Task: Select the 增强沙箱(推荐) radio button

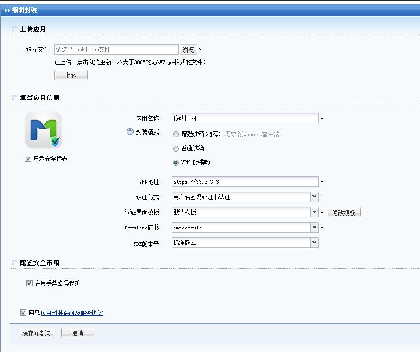Action: tap(176, 135)
